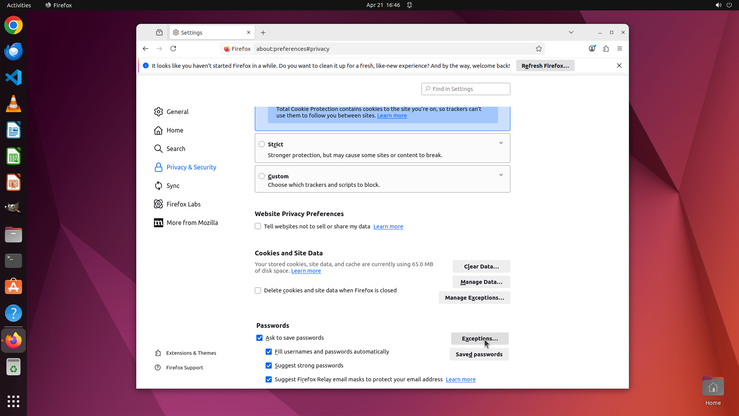Select the Strict protection radio button
The height and width of the screenshot is (416, 739).
262,144
